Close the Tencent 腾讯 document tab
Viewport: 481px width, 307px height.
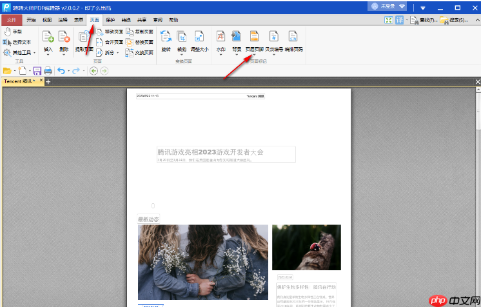click(x=41, y=80)
